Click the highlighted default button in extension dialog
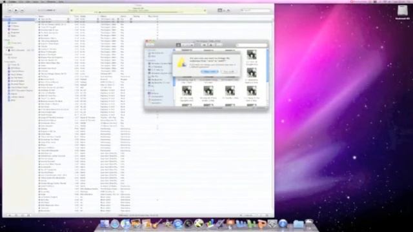Image resolution: width=413 pixels, height=232 pixels. 210,72
